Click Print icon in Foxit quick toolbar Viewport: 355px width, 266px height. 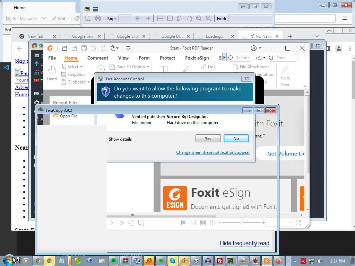tap(84, 48)
